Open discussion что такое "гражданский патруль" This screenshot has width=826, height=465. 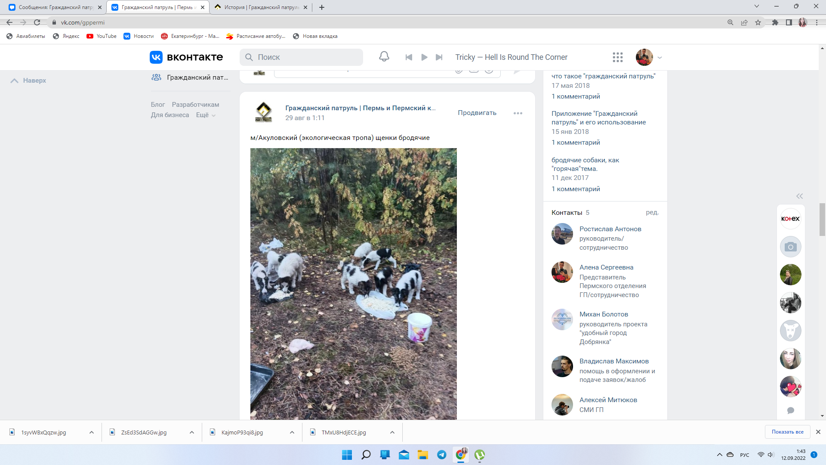(603, 76)
